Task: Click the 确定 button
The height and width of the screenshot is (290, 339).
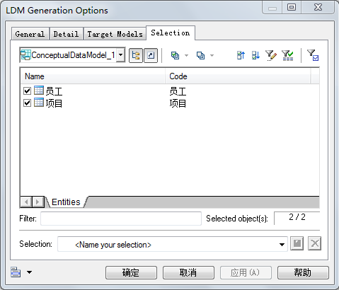Action: pos(131,273)
